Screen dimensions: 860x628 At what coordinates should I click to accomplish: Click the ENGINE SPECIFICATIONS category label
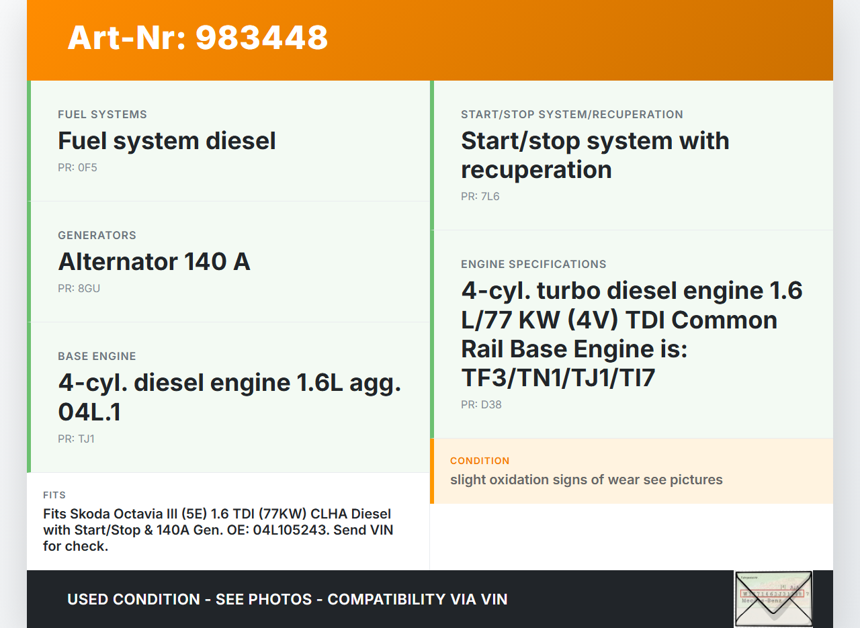(x=533, y=264)
